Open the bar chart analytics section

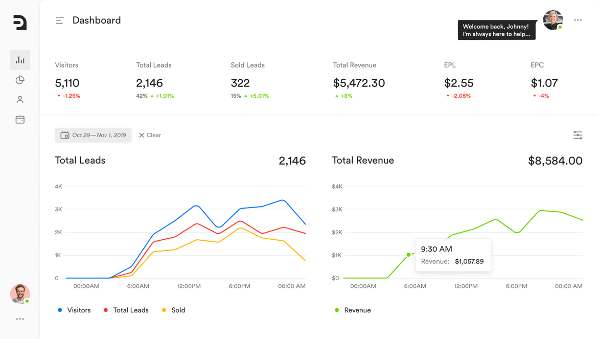[x=20, y=60]
